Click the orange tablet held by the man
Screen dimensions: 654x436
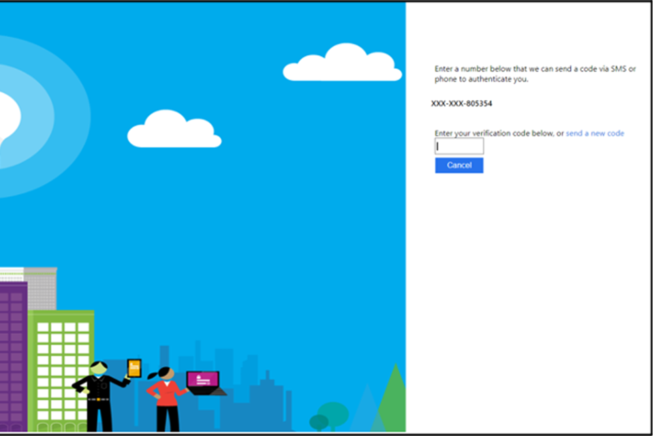[x=134, y=368]
